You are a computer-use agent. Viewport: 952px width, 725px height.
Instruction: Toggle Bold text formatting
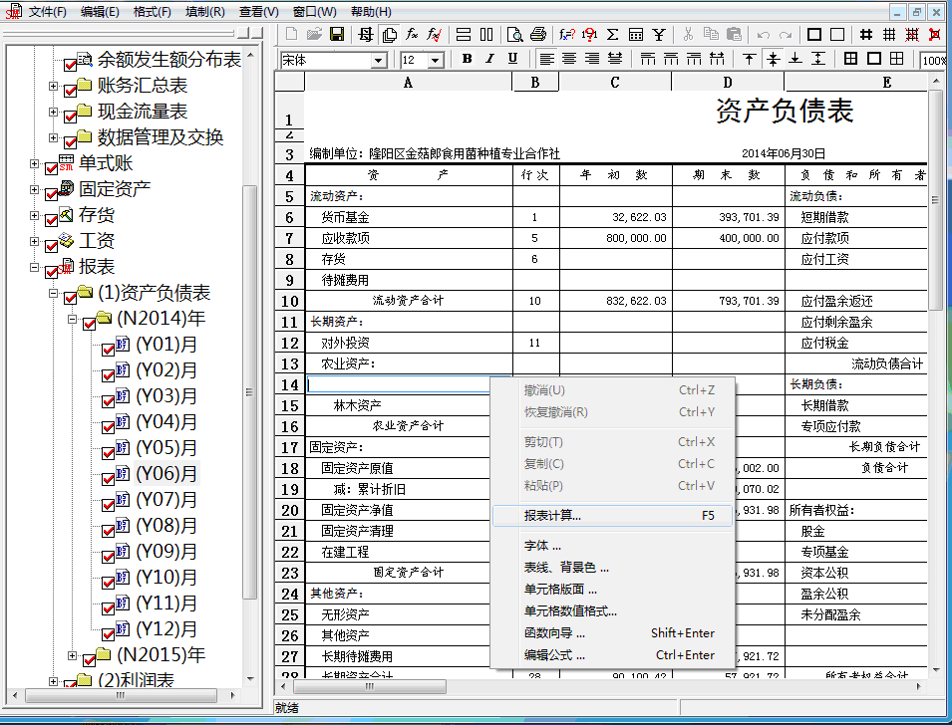pos(466,60)
